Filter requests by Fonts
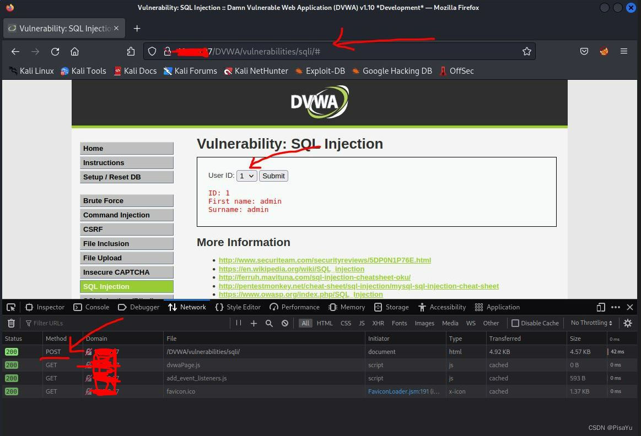 click(x=399, y=323)
